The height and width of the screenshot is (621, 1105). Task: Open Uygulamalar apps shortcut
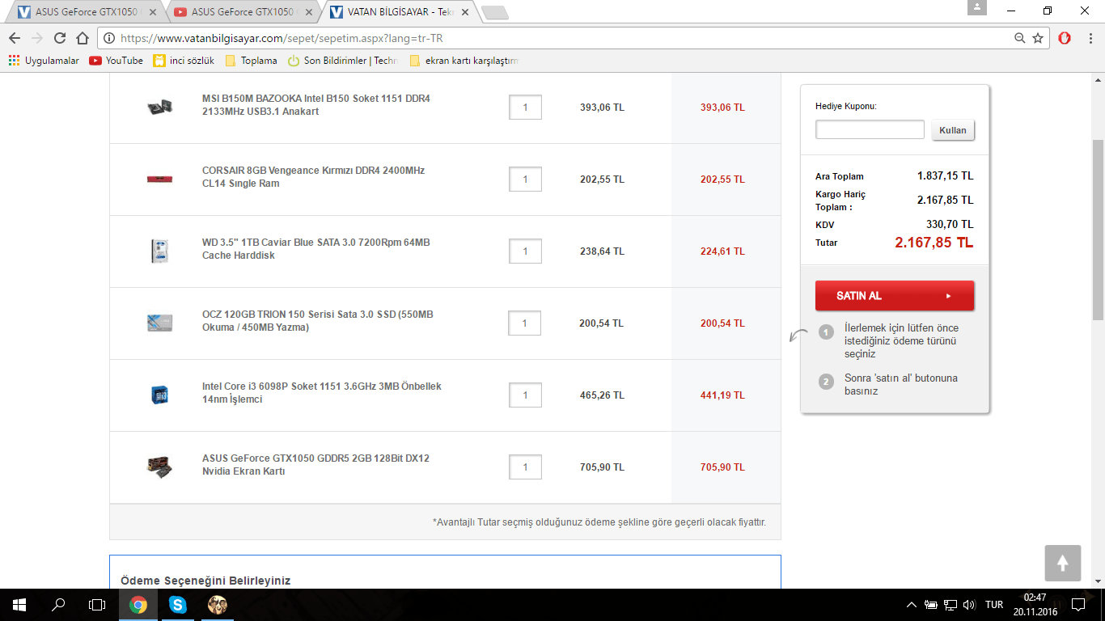click(x=44, y=61)
